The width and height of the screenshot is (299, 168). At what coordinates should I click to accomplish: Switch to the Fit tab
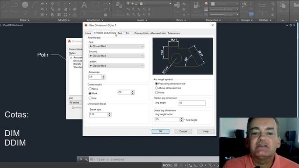point(128,33)
